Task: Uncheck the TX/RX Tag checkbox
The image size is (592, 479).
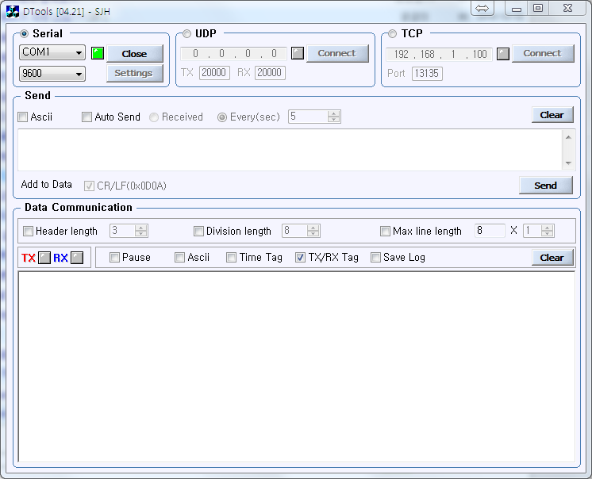Action: point(301,258)
